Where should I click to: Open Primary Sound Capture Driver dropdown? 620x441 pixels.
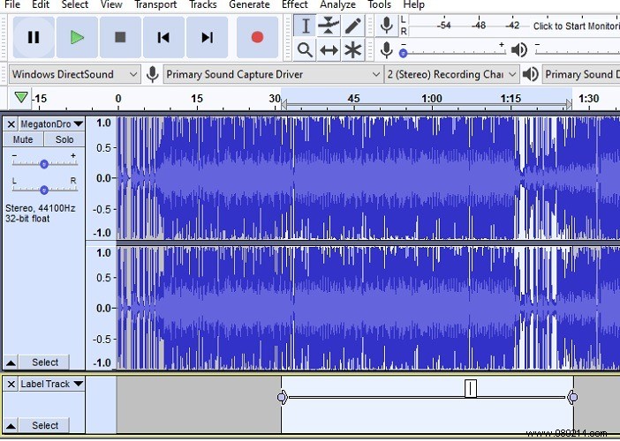(x=273, y=74)
